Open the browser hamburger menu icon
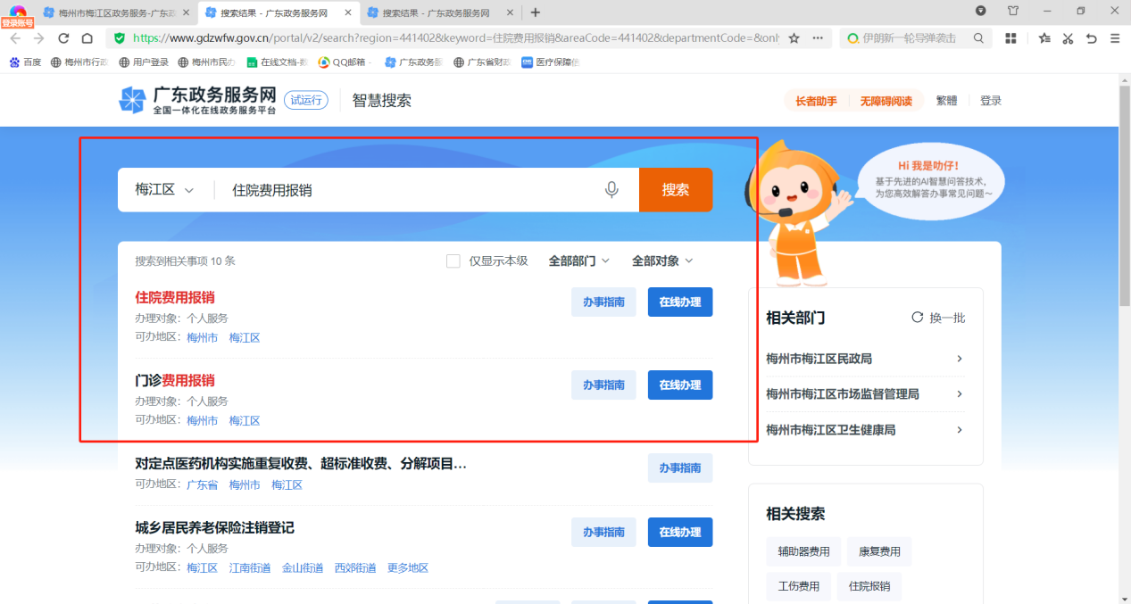 tap(1113, 39)
